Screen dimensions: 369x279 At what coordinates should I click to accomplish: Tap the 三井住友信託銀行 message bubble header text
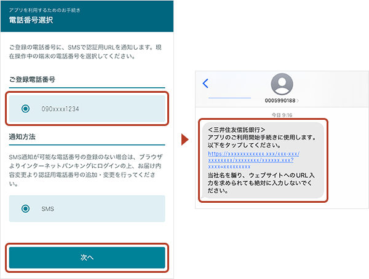237,130
